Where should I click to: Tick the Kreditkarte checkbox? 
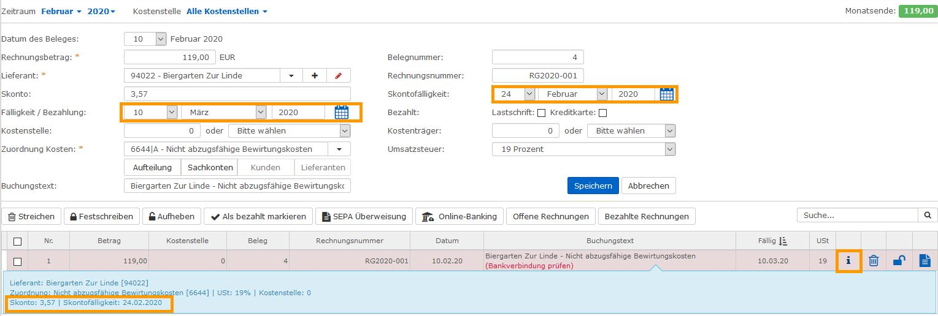tap(602, 113)
